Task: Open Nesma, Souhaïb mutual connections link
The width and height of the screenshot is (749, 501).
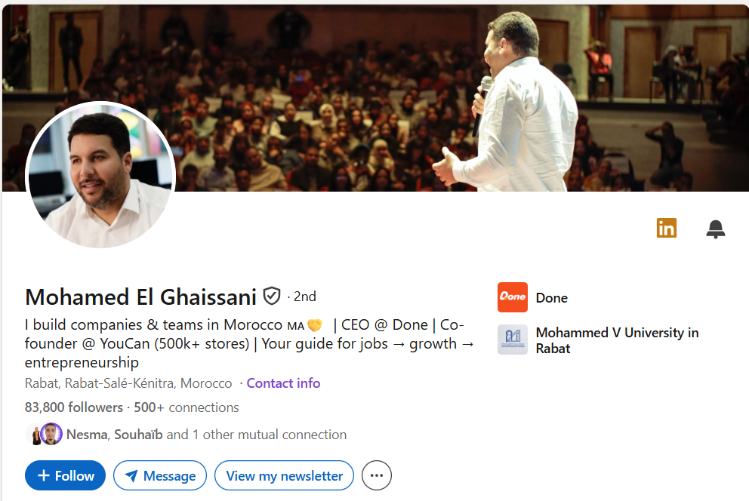Action: (206, 435)
